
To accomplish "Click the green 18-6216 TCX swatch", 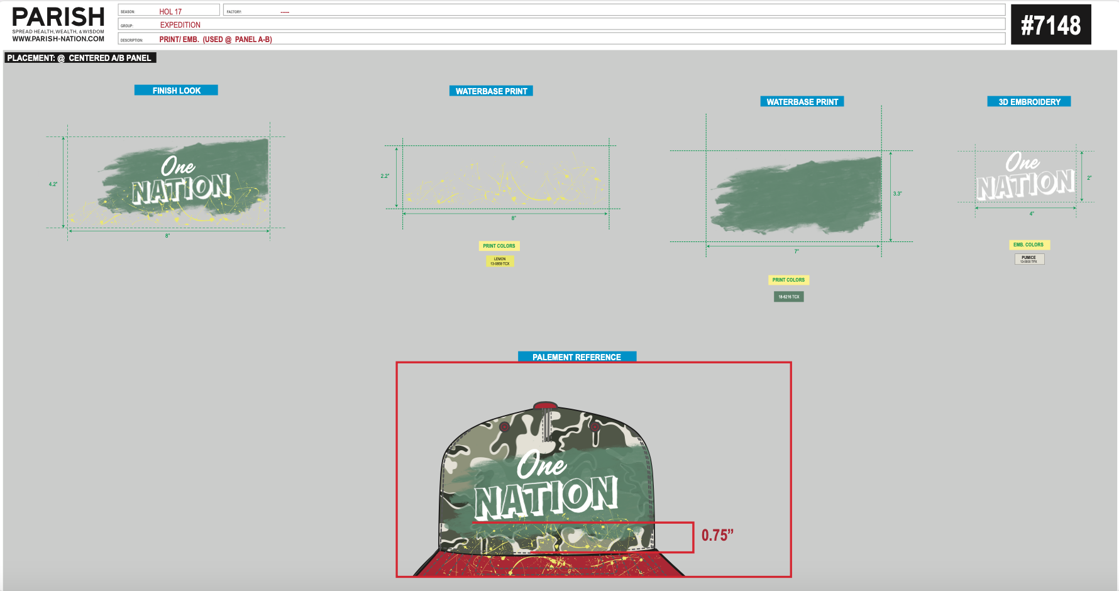I will [788, 295].
